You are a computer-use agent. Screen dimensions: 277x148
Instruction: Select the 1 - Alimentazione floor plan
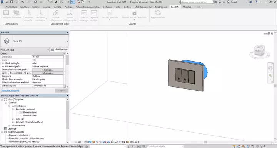tap(28, 113)
